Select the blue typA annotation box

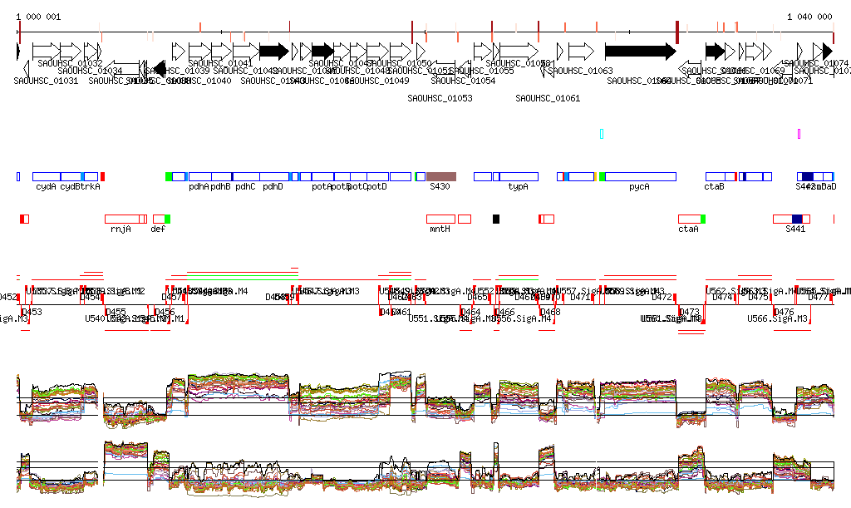click(519, 176)
